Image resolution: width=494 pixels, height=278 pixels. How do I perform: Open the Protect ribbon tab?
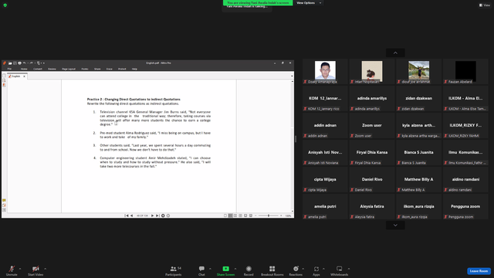point(122,69)
